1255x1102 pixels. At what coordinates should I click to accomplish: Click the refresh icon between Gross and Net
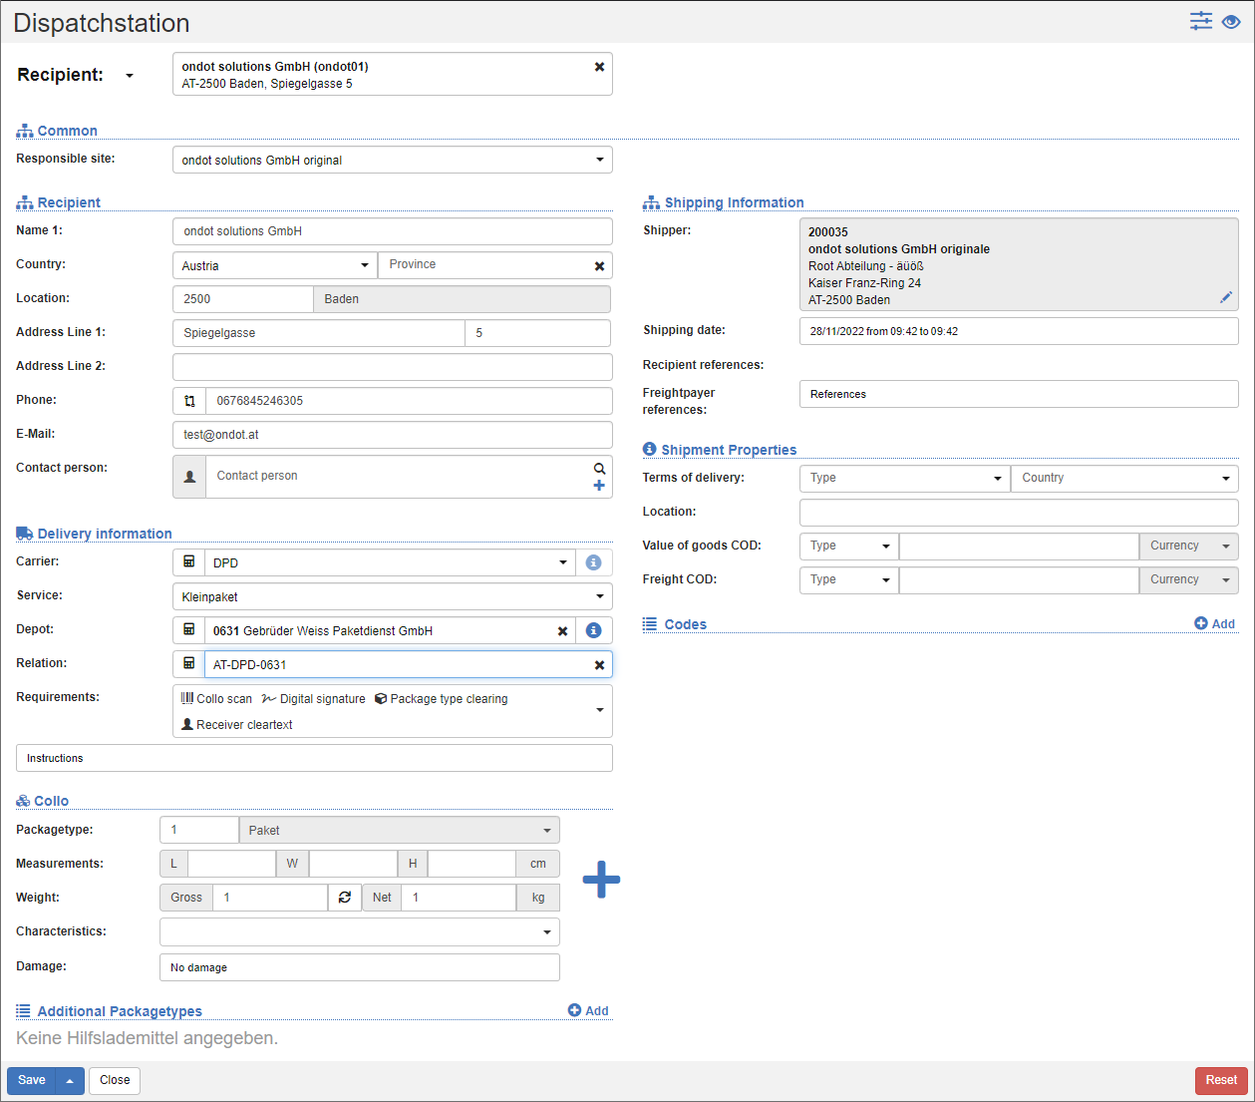point(345,898)
